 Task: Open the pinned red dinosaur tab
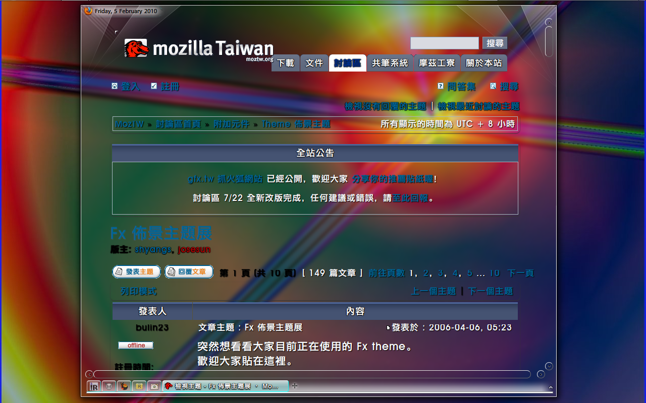click(124, 386)
